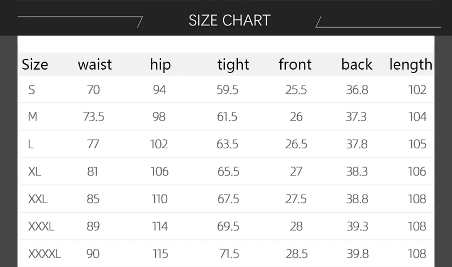The image size is (452, 267).
Task: Select the XL size row label
Action: tap(34, 171)
